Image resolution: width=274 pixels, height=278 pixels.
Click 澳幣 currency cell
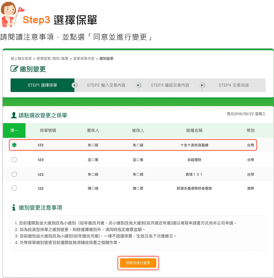point(251,189)
